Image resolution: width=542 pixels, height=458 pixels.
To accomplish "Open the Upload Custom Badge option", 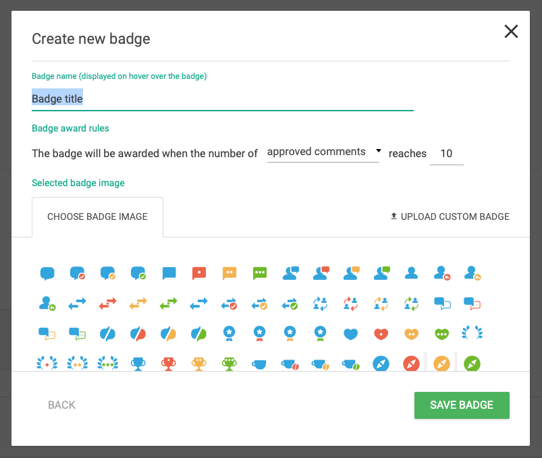I will (x=450, y=217).
